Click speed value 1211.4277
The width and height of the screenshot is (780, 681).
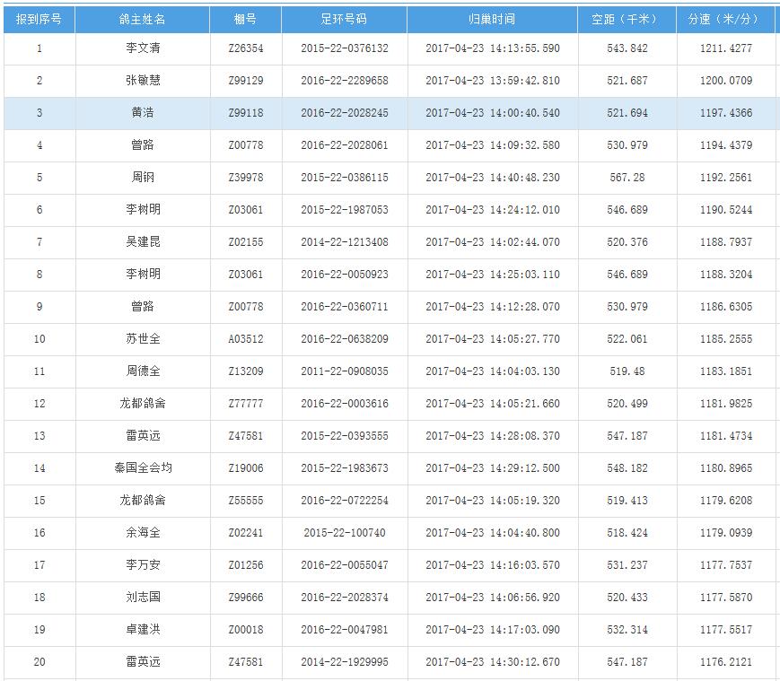coord(725,48)
